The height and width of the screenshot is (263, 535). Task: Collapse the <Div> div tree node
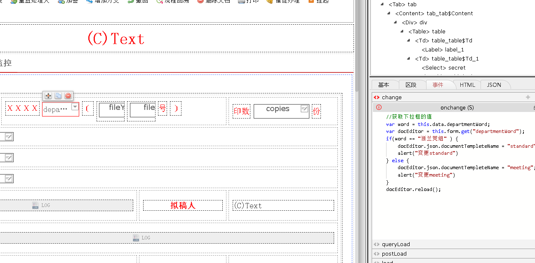pyautogui.click(x=396, y=22)
